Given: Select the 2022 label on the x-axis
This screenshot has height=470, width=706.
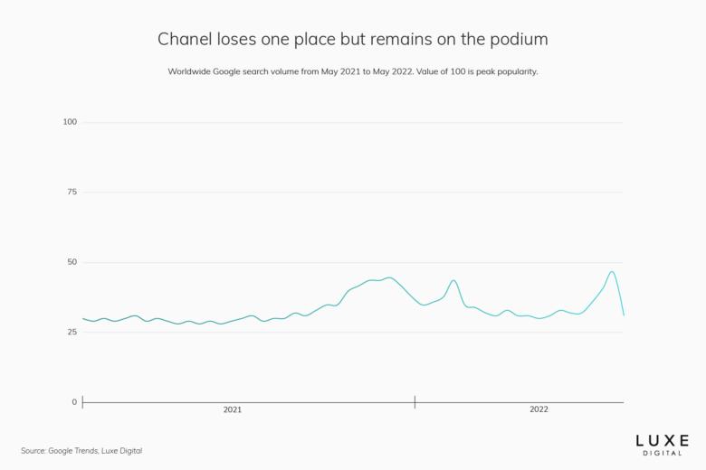Looking at the screenshot, I should [x=539, y=409].
